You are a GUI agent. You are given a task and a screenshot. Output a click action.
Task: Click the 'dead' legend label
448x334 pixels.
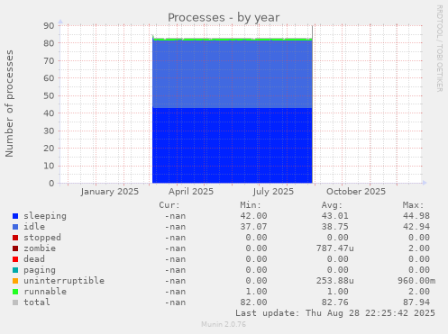(x=34, y=259)
